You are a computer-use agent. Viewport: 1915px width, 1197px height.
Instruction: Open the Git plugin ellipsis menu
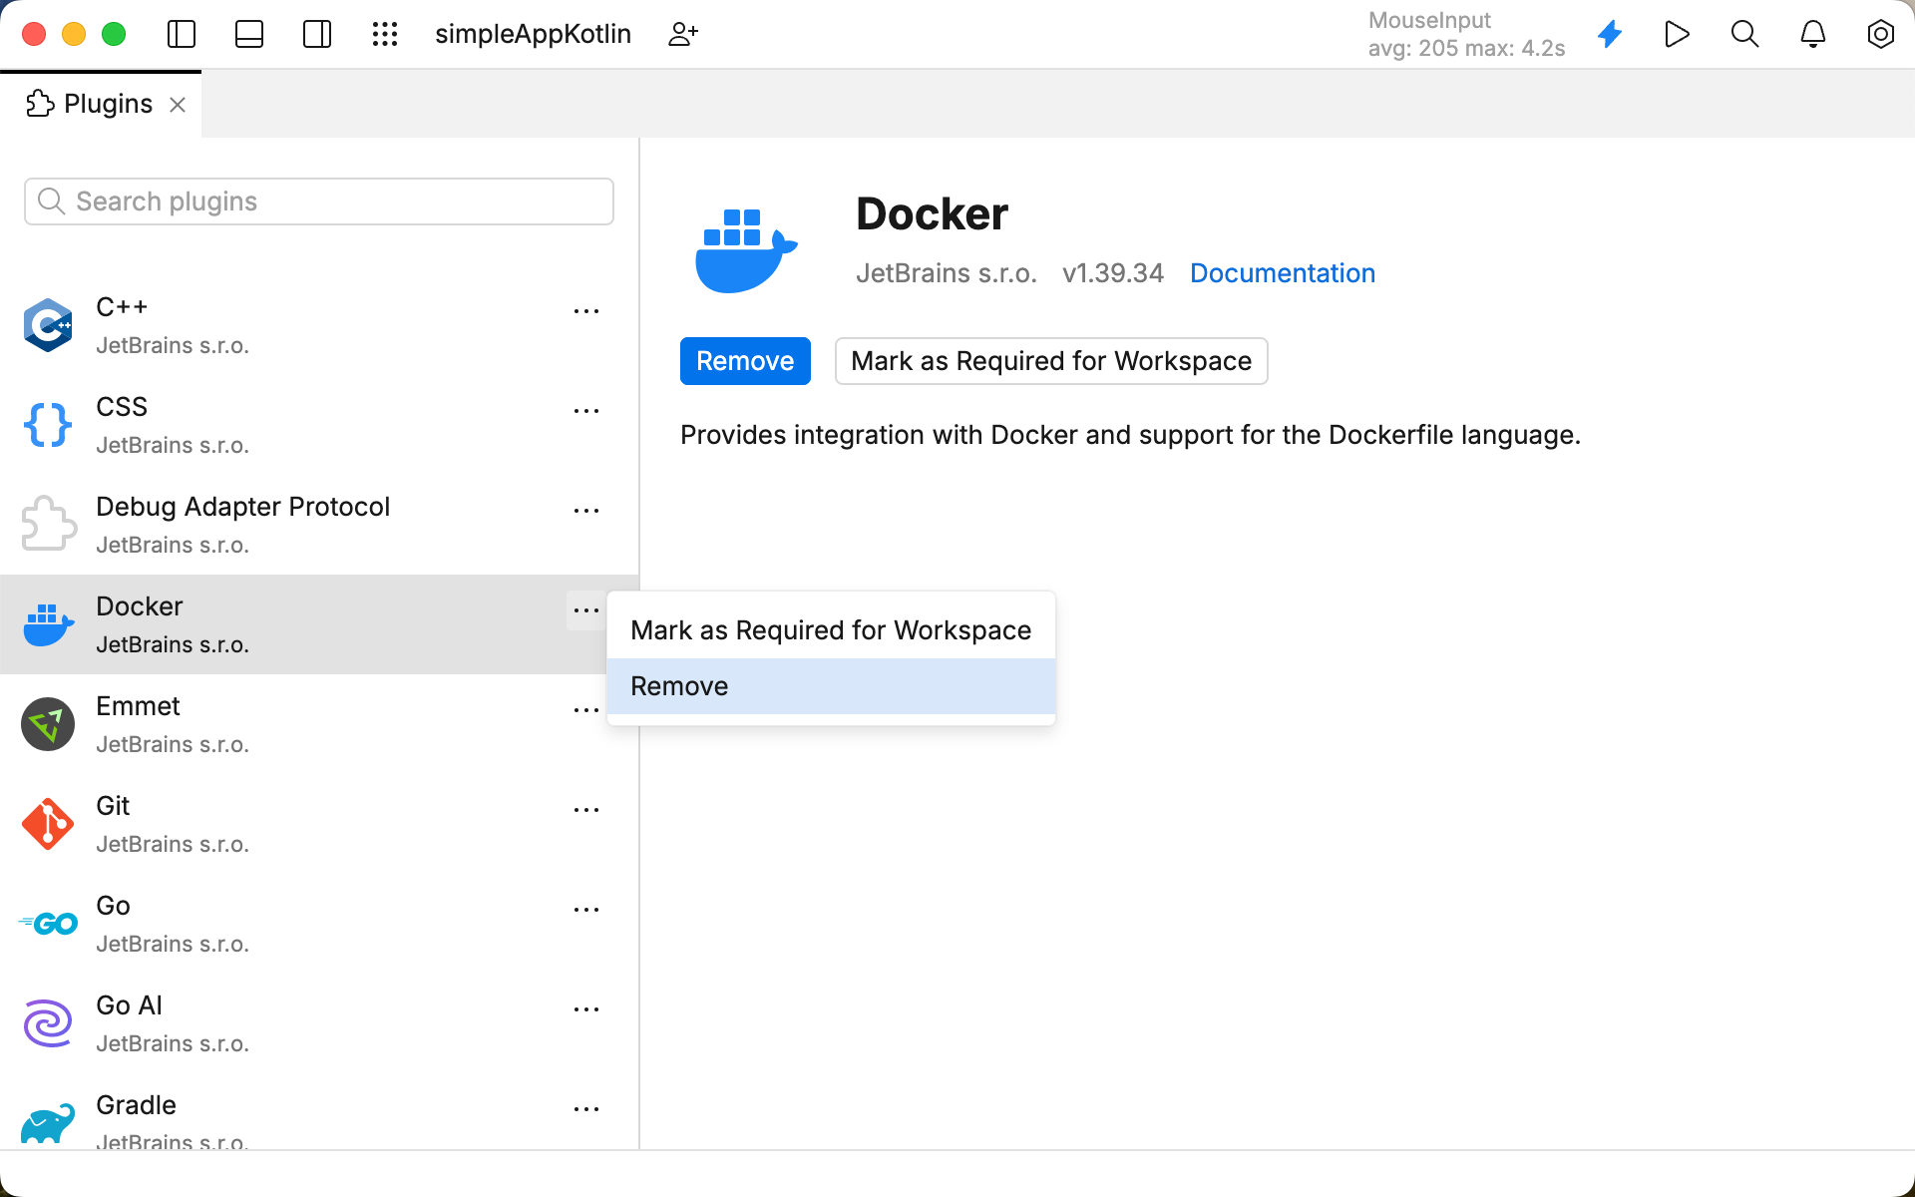pos(586,810)
